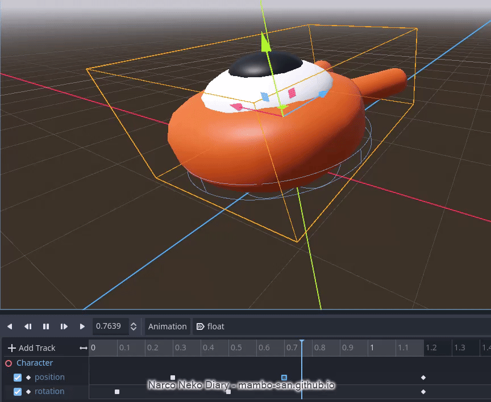Click the animation length arrows icon
This screenshot has height=402, width=491.
click(84, 348)
